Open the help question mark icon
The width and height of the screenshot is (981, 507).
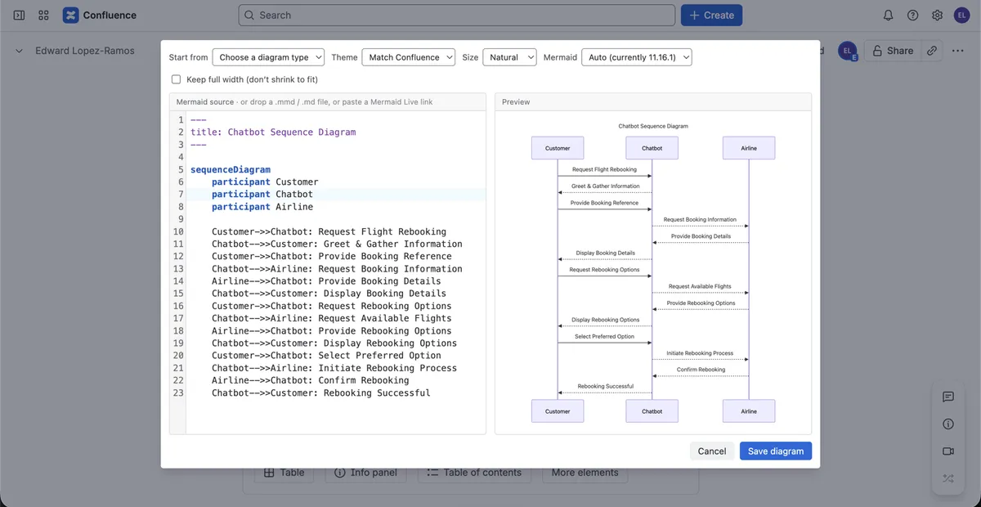[912, 15]
